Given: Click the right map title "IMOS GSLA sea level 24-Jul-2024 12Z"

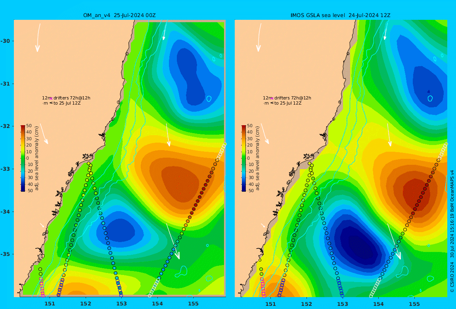Looking at the screenshot, I should [x=340, y=15].
